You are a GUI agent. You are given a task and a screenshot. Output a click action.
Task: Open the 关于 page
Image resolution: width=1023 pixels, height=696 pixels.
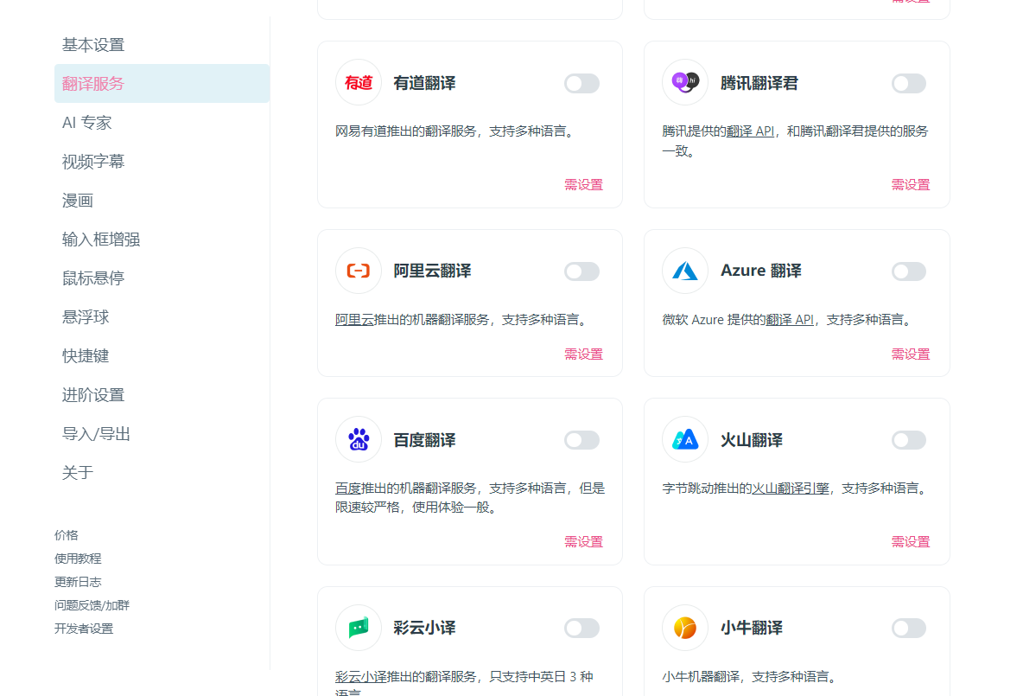162,473
